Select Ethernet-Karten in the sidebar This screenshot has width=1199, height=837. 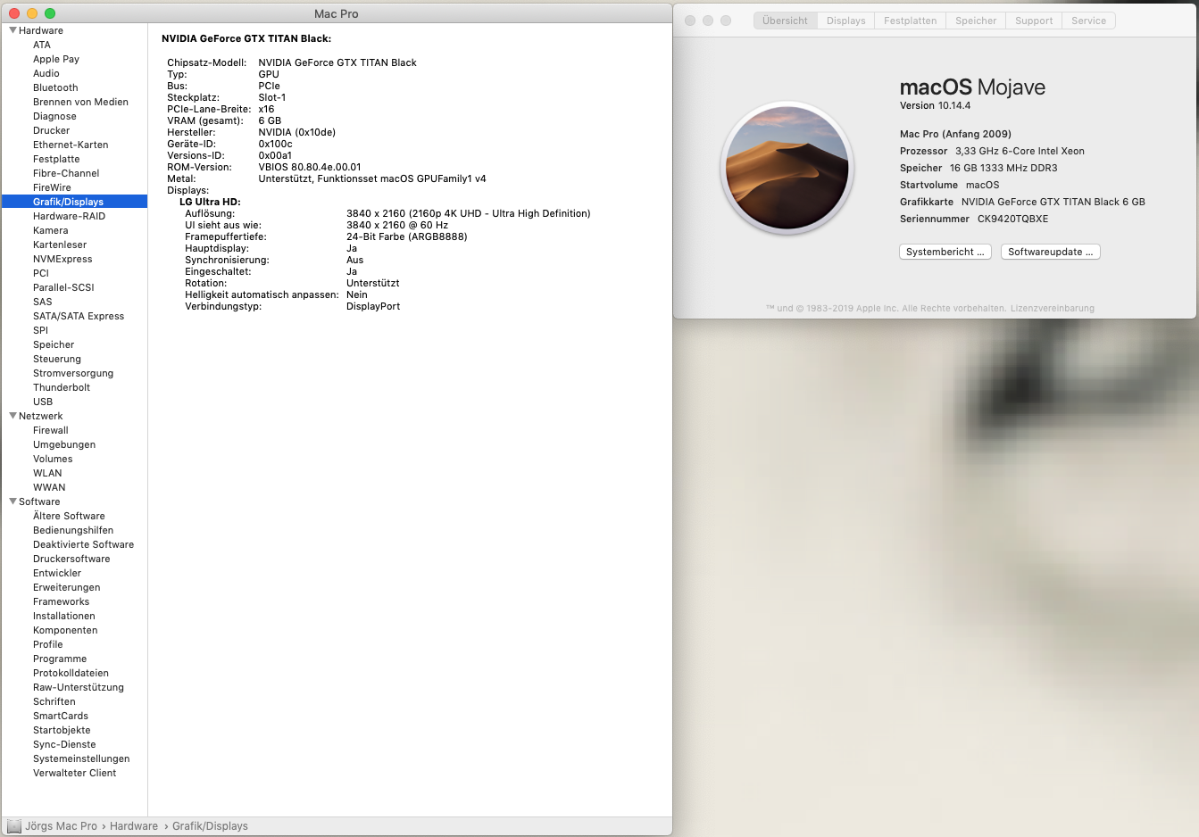click(x=71, y=145)
